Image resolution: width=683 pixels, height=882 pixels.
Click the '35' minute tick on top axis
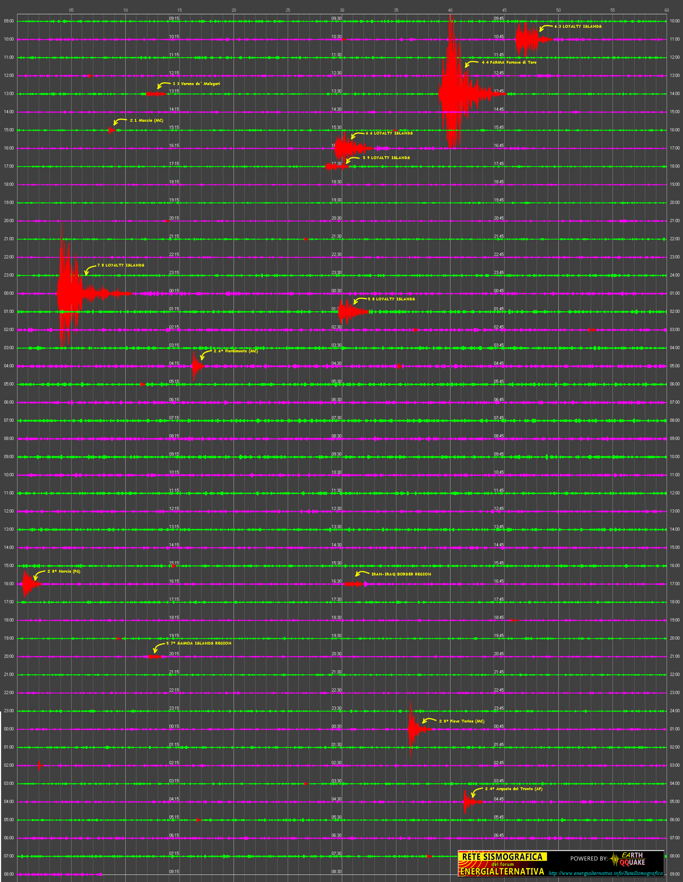(396, 10)
